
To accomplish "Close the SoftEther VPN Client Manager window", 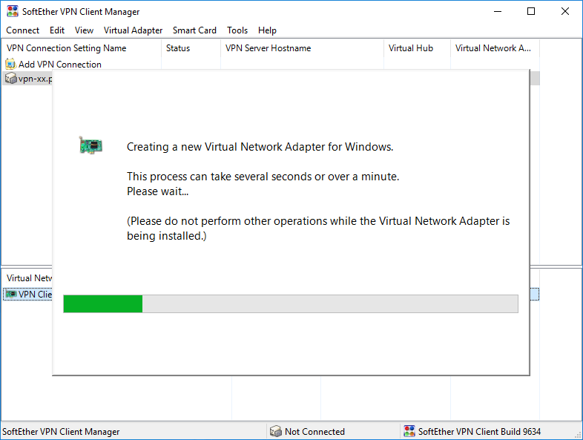I will click(x=564, y=12).
